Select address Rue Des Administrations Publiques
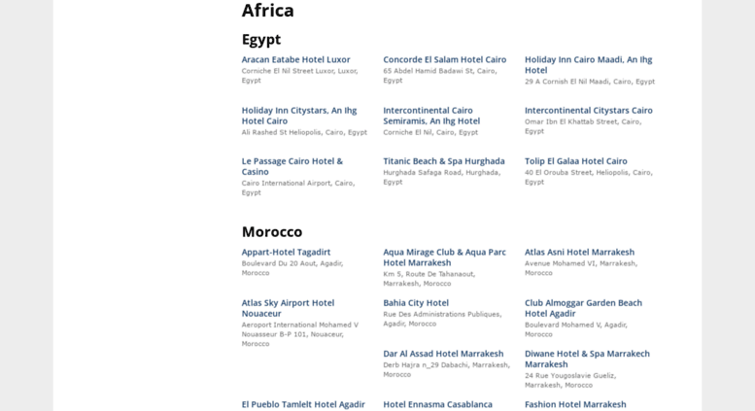Screen dimensions: 755x411 click(x=442, y=319)
